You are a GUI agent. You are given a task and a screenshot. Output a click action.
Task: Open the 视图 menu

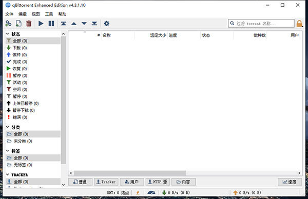click(36, 14)
